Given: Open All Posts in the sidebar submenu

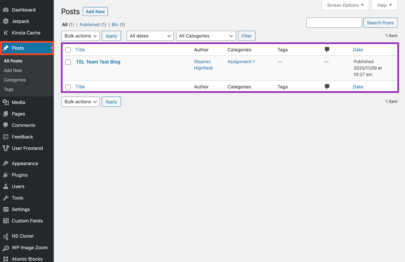Looking at the screenshot, I should pyautogui.click(x=13, y=61).
